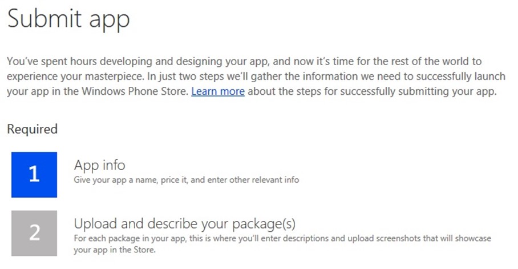
Task: Open Upload and describe your package(s) heading
Action: tap(185, 224)
